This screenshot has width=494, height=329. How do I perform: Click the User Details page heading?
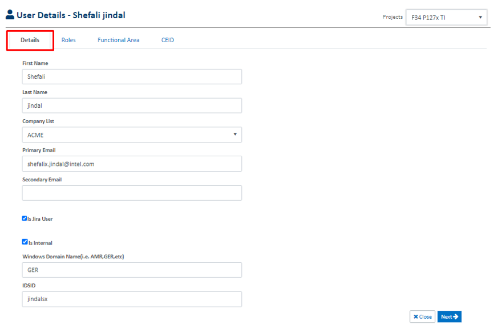71,15
